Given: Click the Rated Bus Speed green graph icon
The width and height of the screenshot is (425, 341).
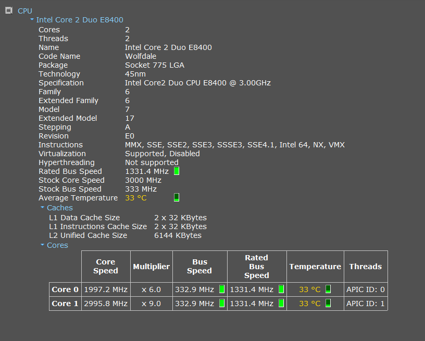Looking at the screenshot, I should [177, 171].
